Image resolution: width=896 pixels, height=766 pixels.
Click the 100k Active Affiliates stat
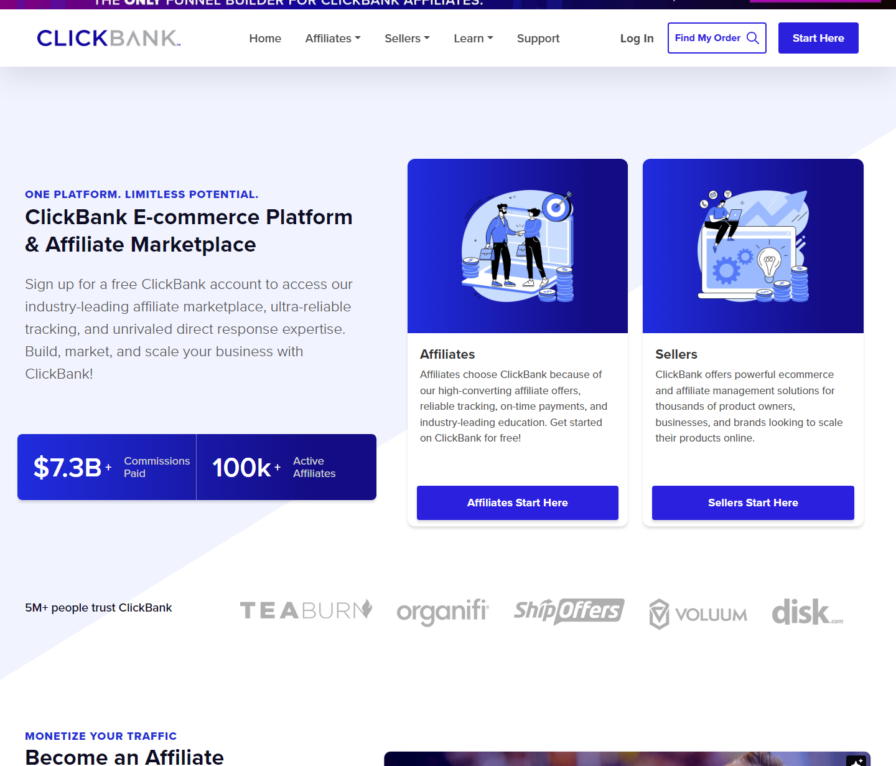pos(286,467)
